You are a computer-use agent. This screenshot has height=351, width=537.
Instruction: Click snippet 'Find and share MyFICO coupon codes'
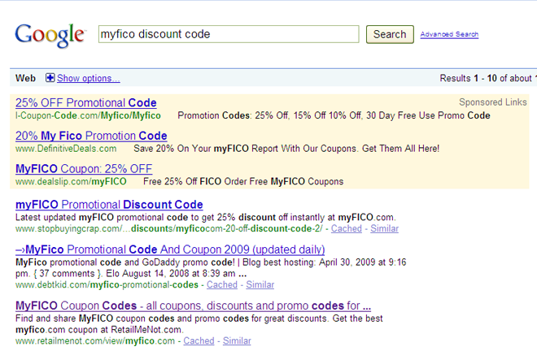[x=199, y=324]
